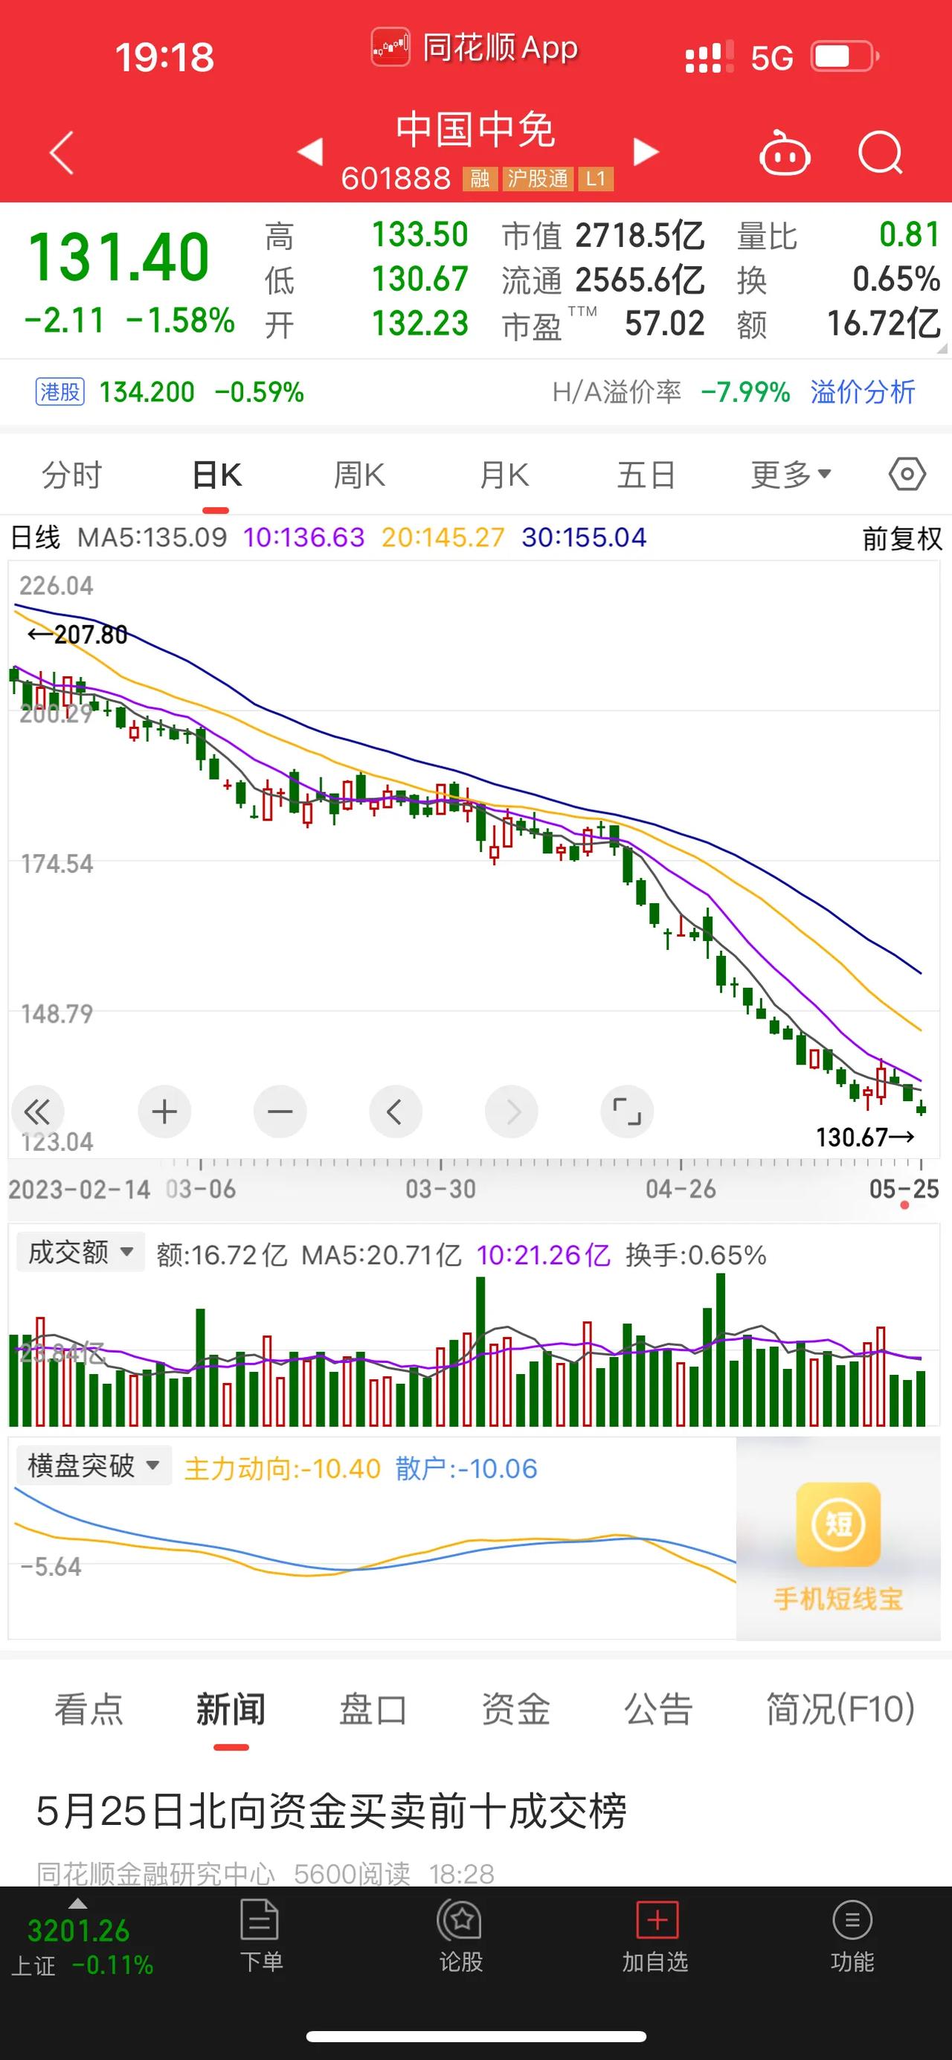This screenshot has width=952, height=2060.
Task: Expand quote details corner triangle
Action: pos(942,349)
